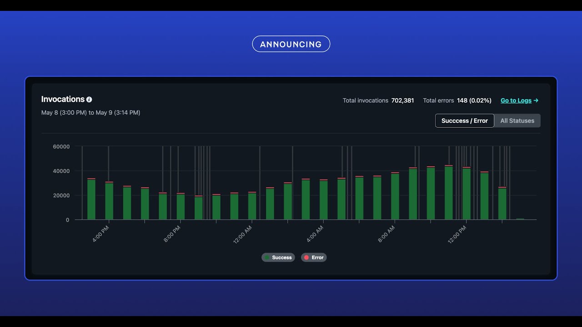Click the 60000 y-axis label
The image size is (582, 327).
(61, 147)
